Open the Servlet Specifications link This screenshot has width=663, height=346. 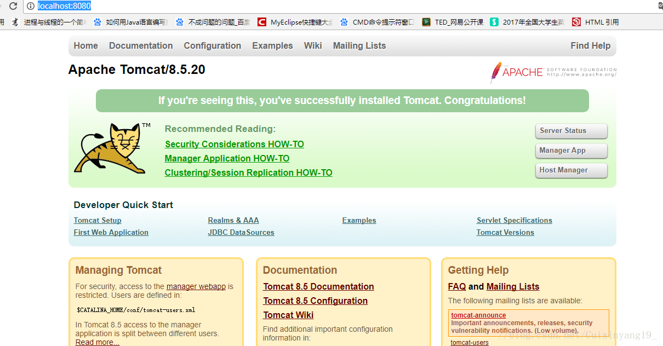click(515, 221)
